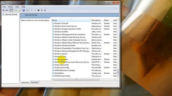Select Windows Management Instrumentation row

point(70,34)
